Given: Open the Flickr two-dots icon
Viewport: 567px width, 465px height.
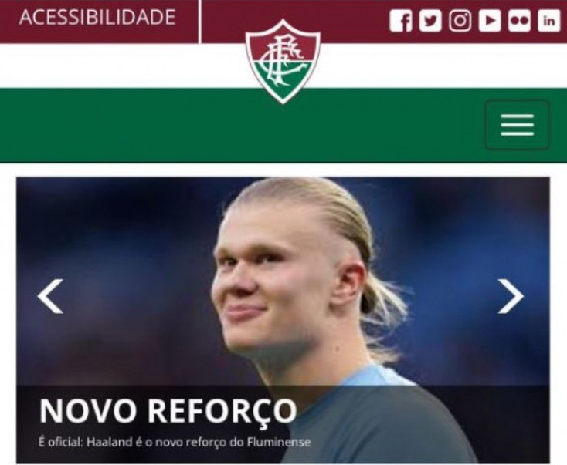Looking at the screenshot, I should pos(519,21).
